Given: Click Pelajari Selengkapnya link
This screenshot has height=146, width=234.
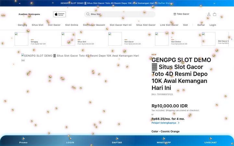Looking at the screenshot, I should tap(164, 123).
